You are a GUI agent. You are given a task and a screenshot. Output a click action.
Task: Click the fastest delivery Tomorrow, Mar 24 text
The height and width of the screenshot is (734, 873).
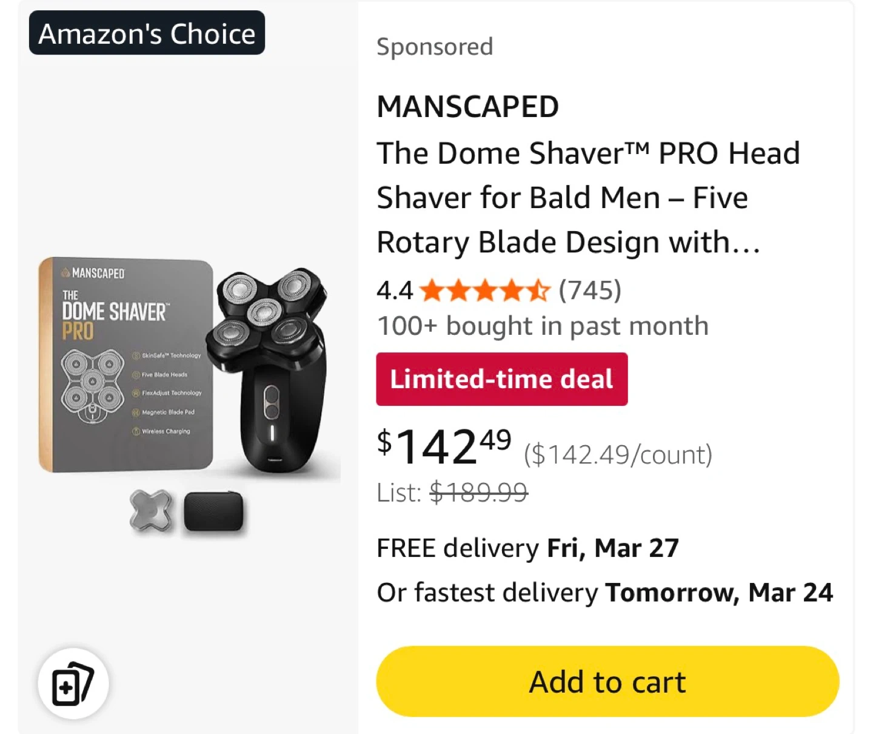coord(604,593)
